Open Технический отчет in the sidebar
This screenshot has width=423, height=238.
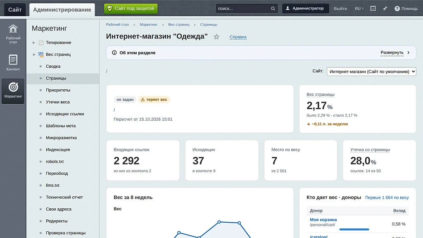pyautogui.click(x=64, y=197)
